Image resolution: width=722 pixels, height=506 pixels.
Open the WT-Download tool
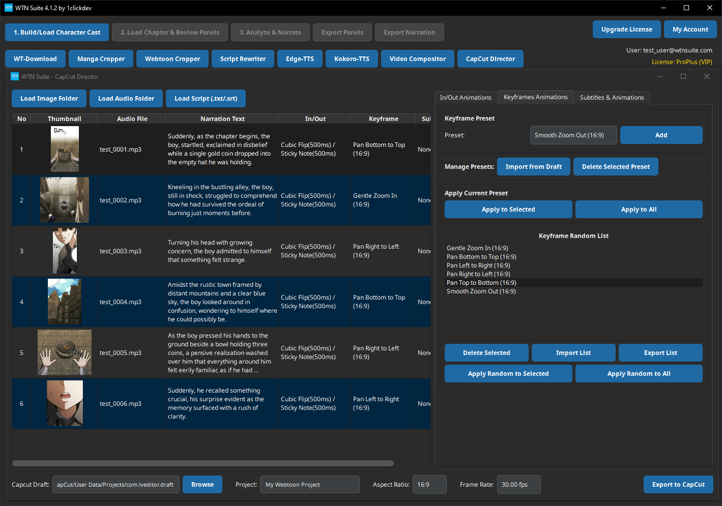35,58
